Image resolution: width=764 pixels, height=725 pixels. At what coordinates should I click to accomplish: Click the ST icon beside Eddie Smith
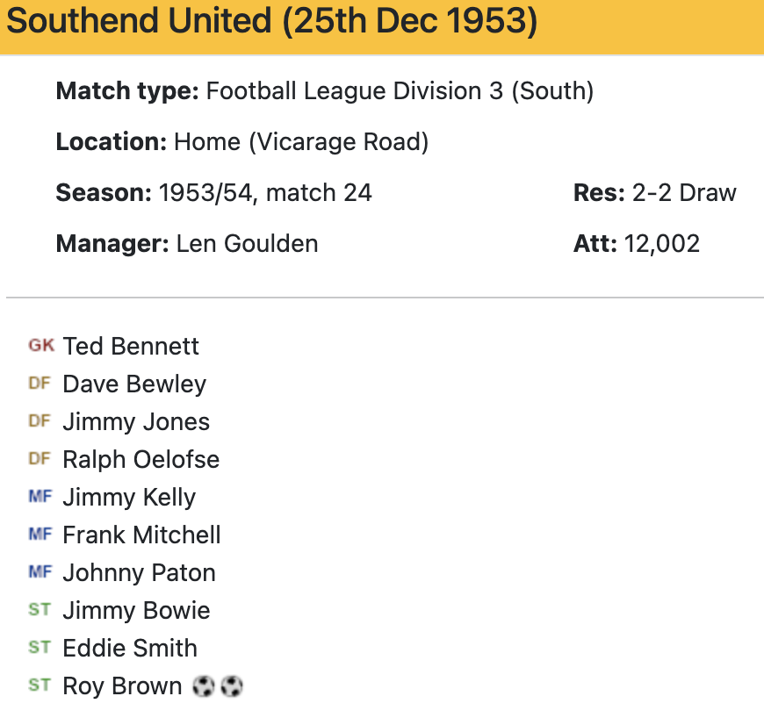point(40,648)
